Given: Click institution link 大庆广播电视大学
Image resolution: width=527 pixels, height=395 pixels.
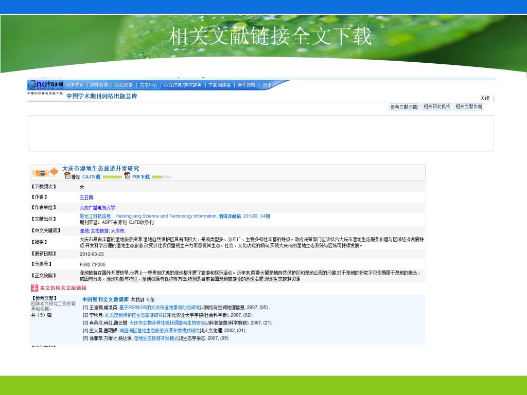Looking at the screenshot, I should 97,208.
